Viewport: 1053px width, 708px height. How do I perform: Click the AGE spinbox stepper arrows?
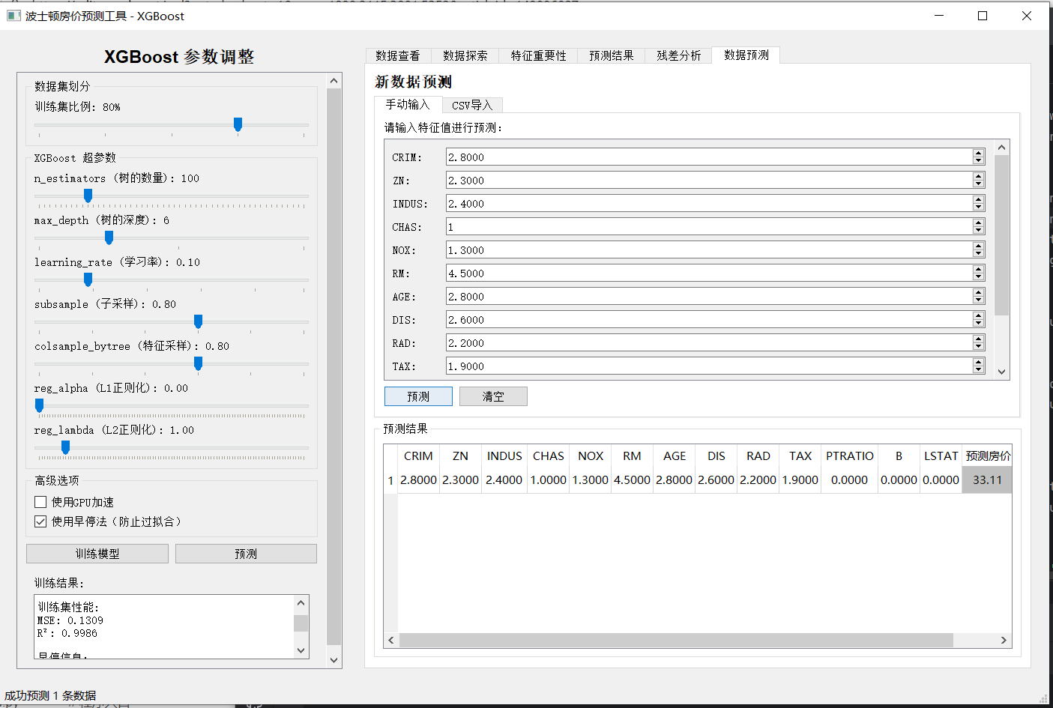tap(978, 296)
